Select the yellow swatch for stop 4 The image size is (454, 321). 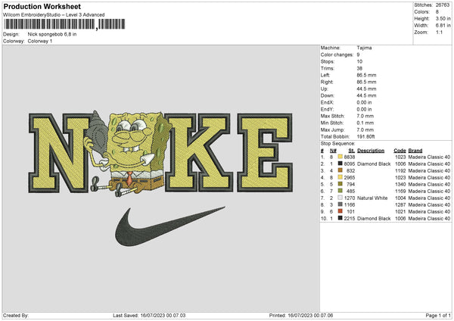(x=340, y=177)
